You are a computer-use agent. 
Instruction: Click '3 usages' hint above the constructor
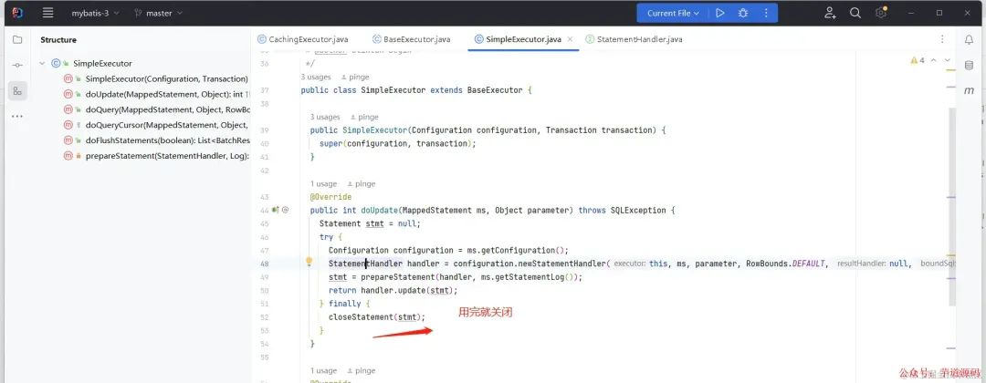[x=325, y=117]
